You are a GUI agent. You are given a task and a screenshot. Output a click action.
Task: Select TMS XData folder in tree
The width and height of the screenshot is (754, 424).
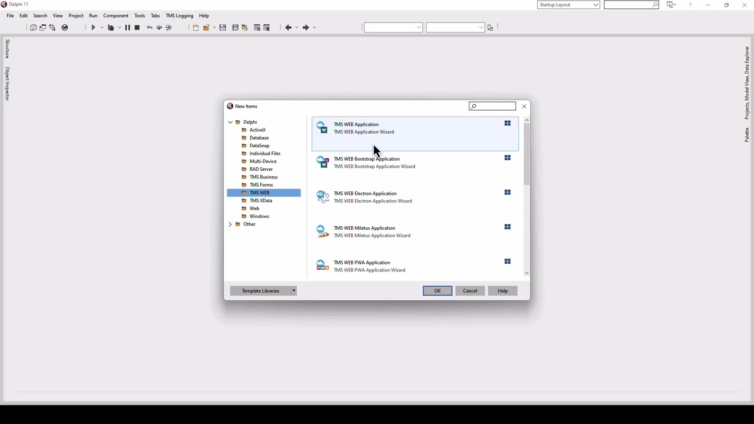(x=261, y=201)
